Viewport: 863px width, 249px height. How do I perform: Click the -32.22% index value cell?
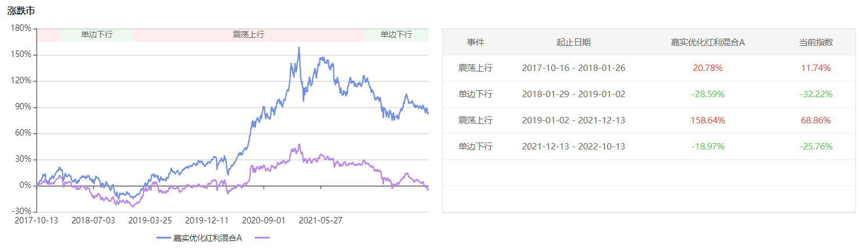815,94
